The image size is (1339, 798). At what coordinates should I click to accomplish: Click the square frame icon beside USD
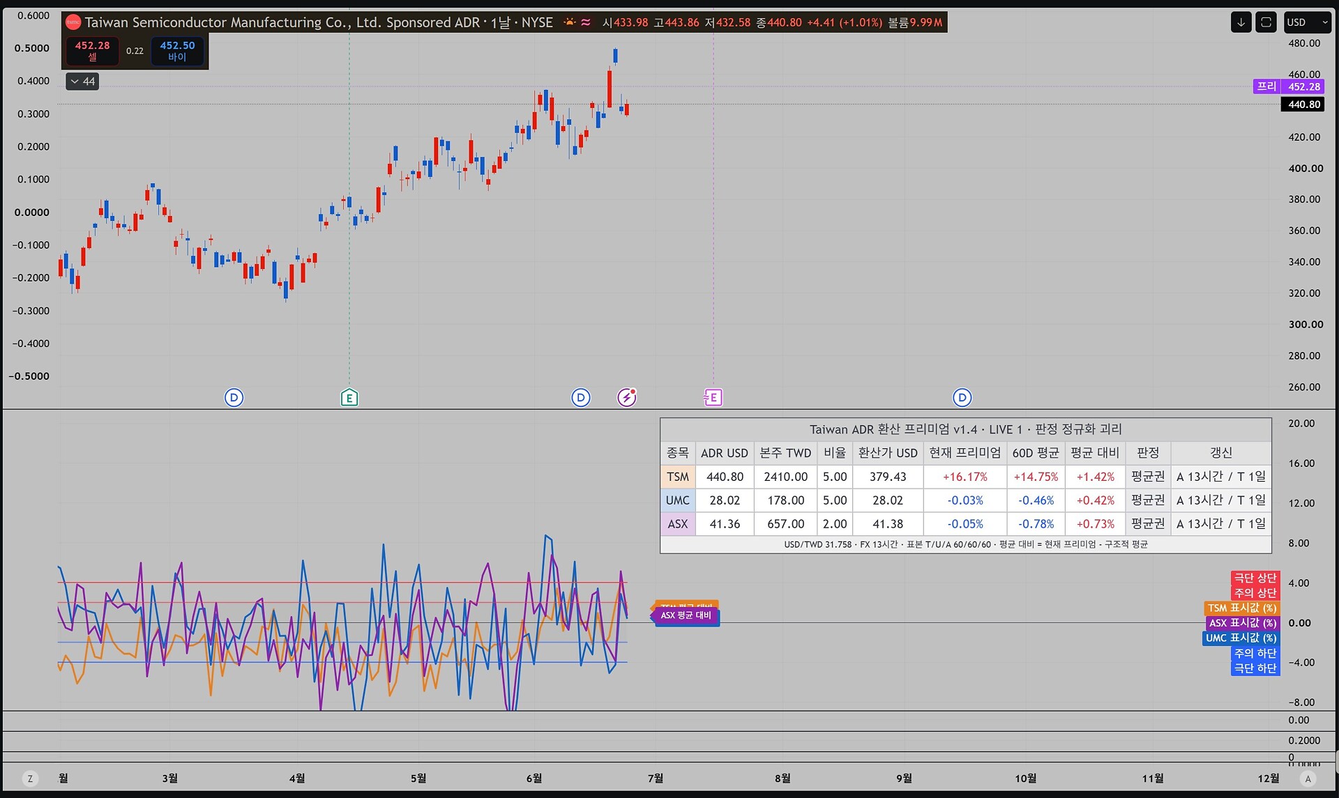coord(1266,22)
